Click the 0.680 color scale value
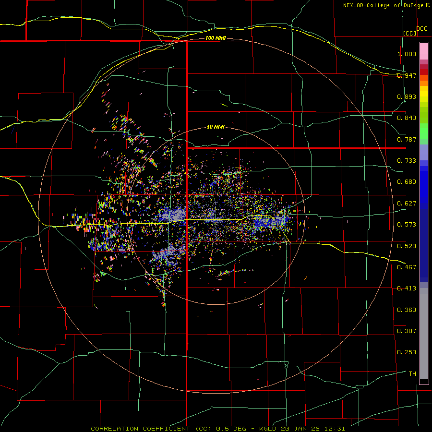432x432 pixels. 407,182
